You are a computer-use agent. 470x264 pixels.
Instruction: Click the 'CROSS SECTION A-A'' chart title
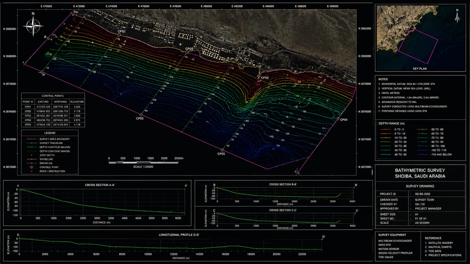pos(100,185)
